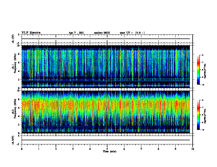This screenshot has height=167, width=217.
Task: Click the "7" tick on time axis
Action: (141, 149)
